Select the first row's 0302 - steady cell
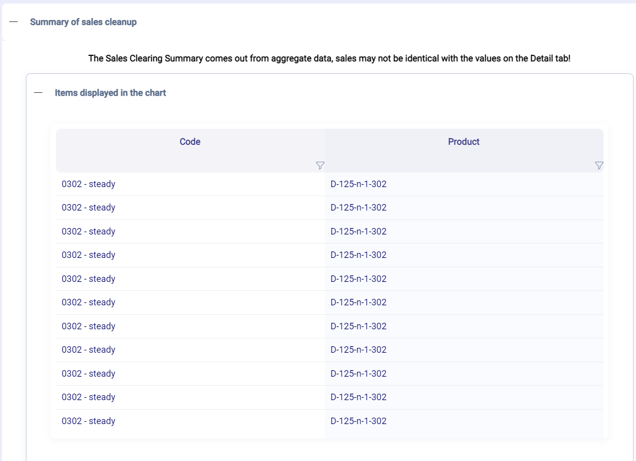Image resolution: width=636 pixels, height=461 pixels. tap(88, 184)
